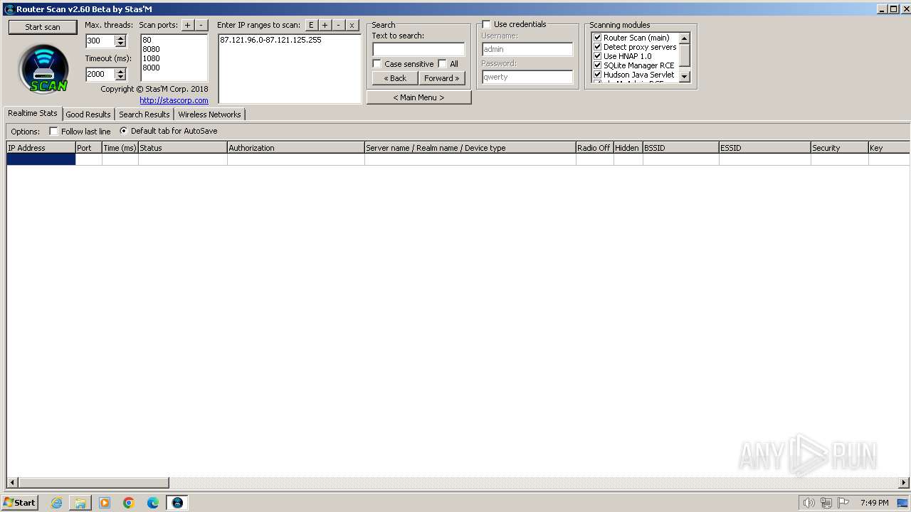The image size is (911, 512).
Task: Increase Timeout spinner up arrow
Action: click(120, 71)
